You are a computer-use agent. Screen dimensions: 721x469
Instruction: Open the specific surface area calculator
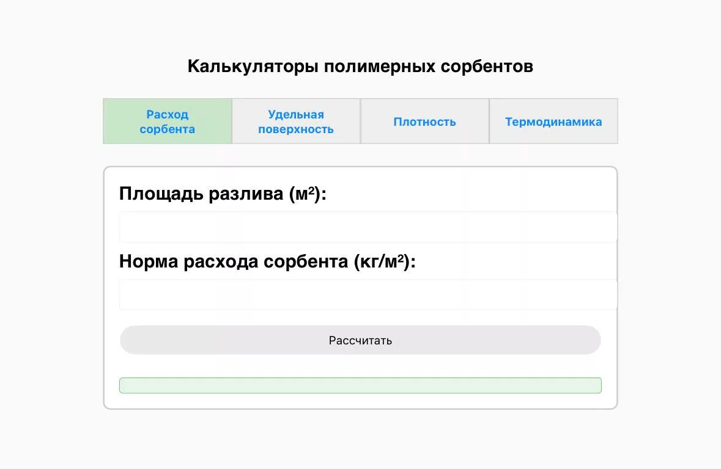[x=295, y=121]
